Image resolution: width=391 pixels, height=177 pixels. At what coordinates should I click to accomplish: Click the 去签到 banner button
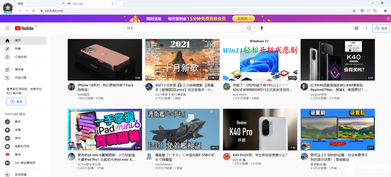tap(243, 19)
